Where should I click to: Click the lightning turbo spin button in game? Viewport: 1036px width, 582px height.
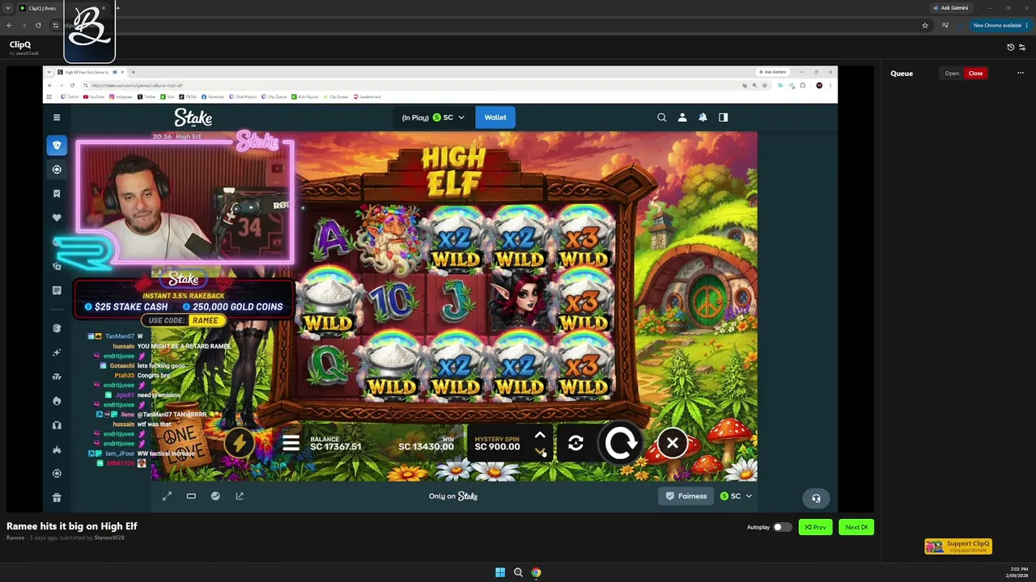coord(240,443)
